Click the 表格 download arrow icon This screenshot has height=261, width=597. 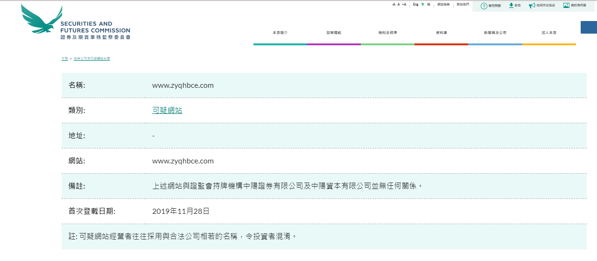[x=511, y=6]
